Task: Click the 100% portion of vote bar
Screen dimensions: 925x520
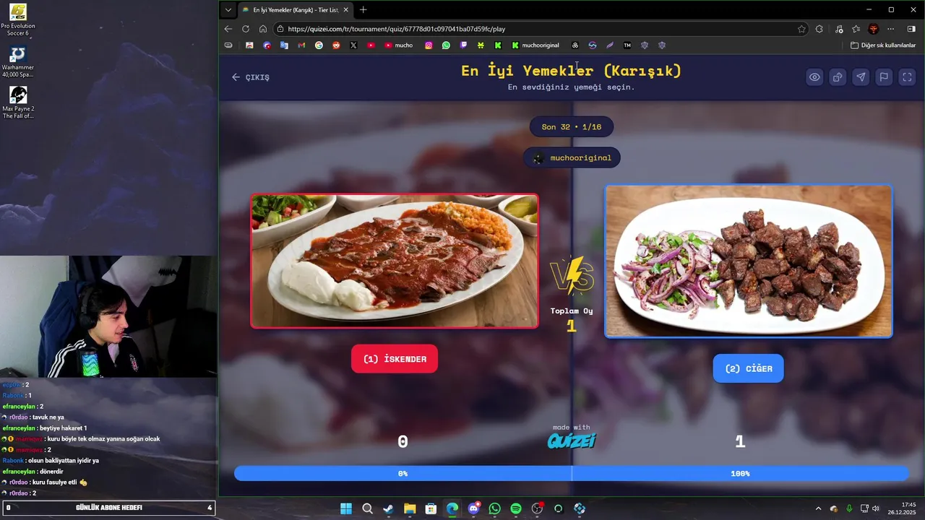Action: point(740,474)
